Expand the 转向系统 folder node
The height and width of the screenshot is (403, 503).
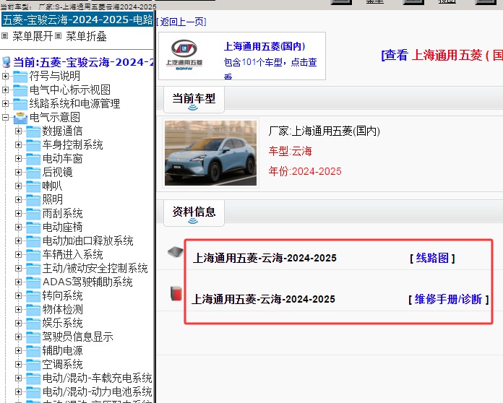(x=18, y=296)
